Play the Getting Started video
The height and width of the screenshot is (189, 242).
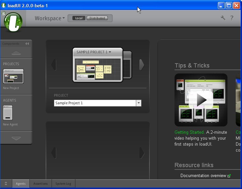(x=201, y=100)
